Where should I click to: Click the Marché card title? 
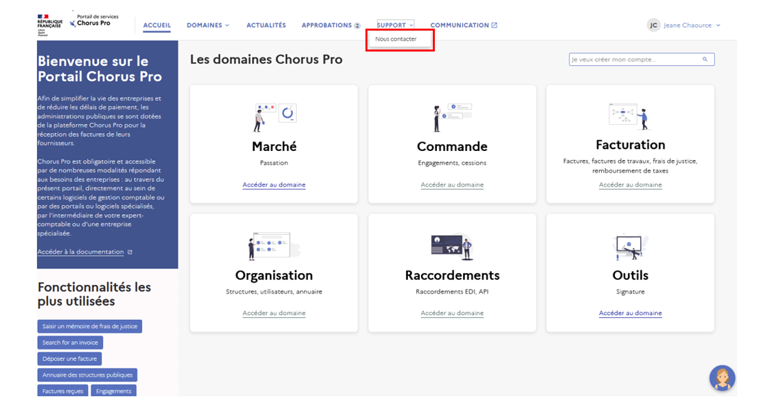(x=274, y=146)
